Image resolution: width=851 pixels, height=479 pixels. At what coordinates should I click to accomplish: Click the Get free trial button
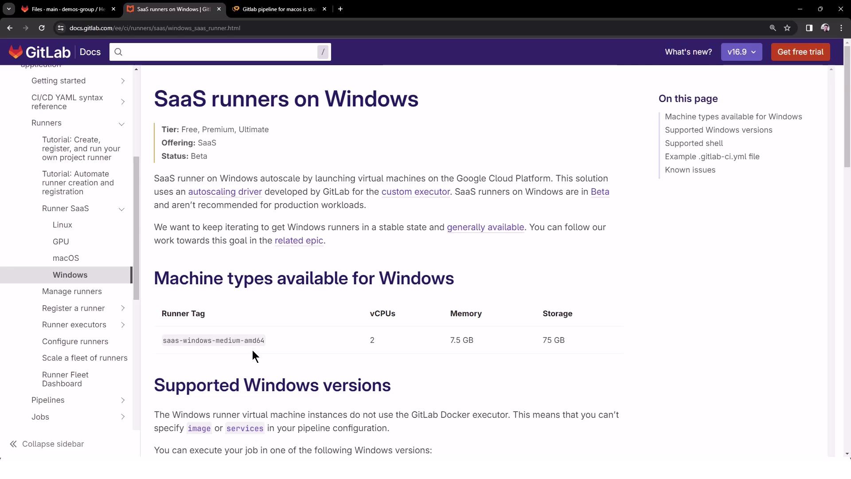pos(800,52)
